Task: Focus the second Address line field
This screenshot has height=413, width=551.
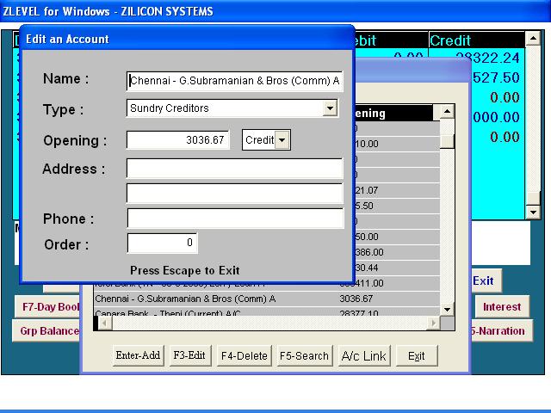Action: pos(234,193)
